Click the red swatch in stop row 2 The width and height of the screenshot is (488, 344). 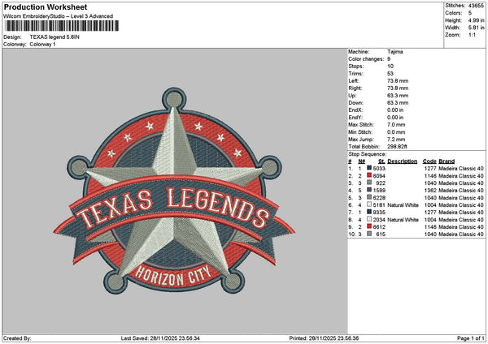(369, 175)
